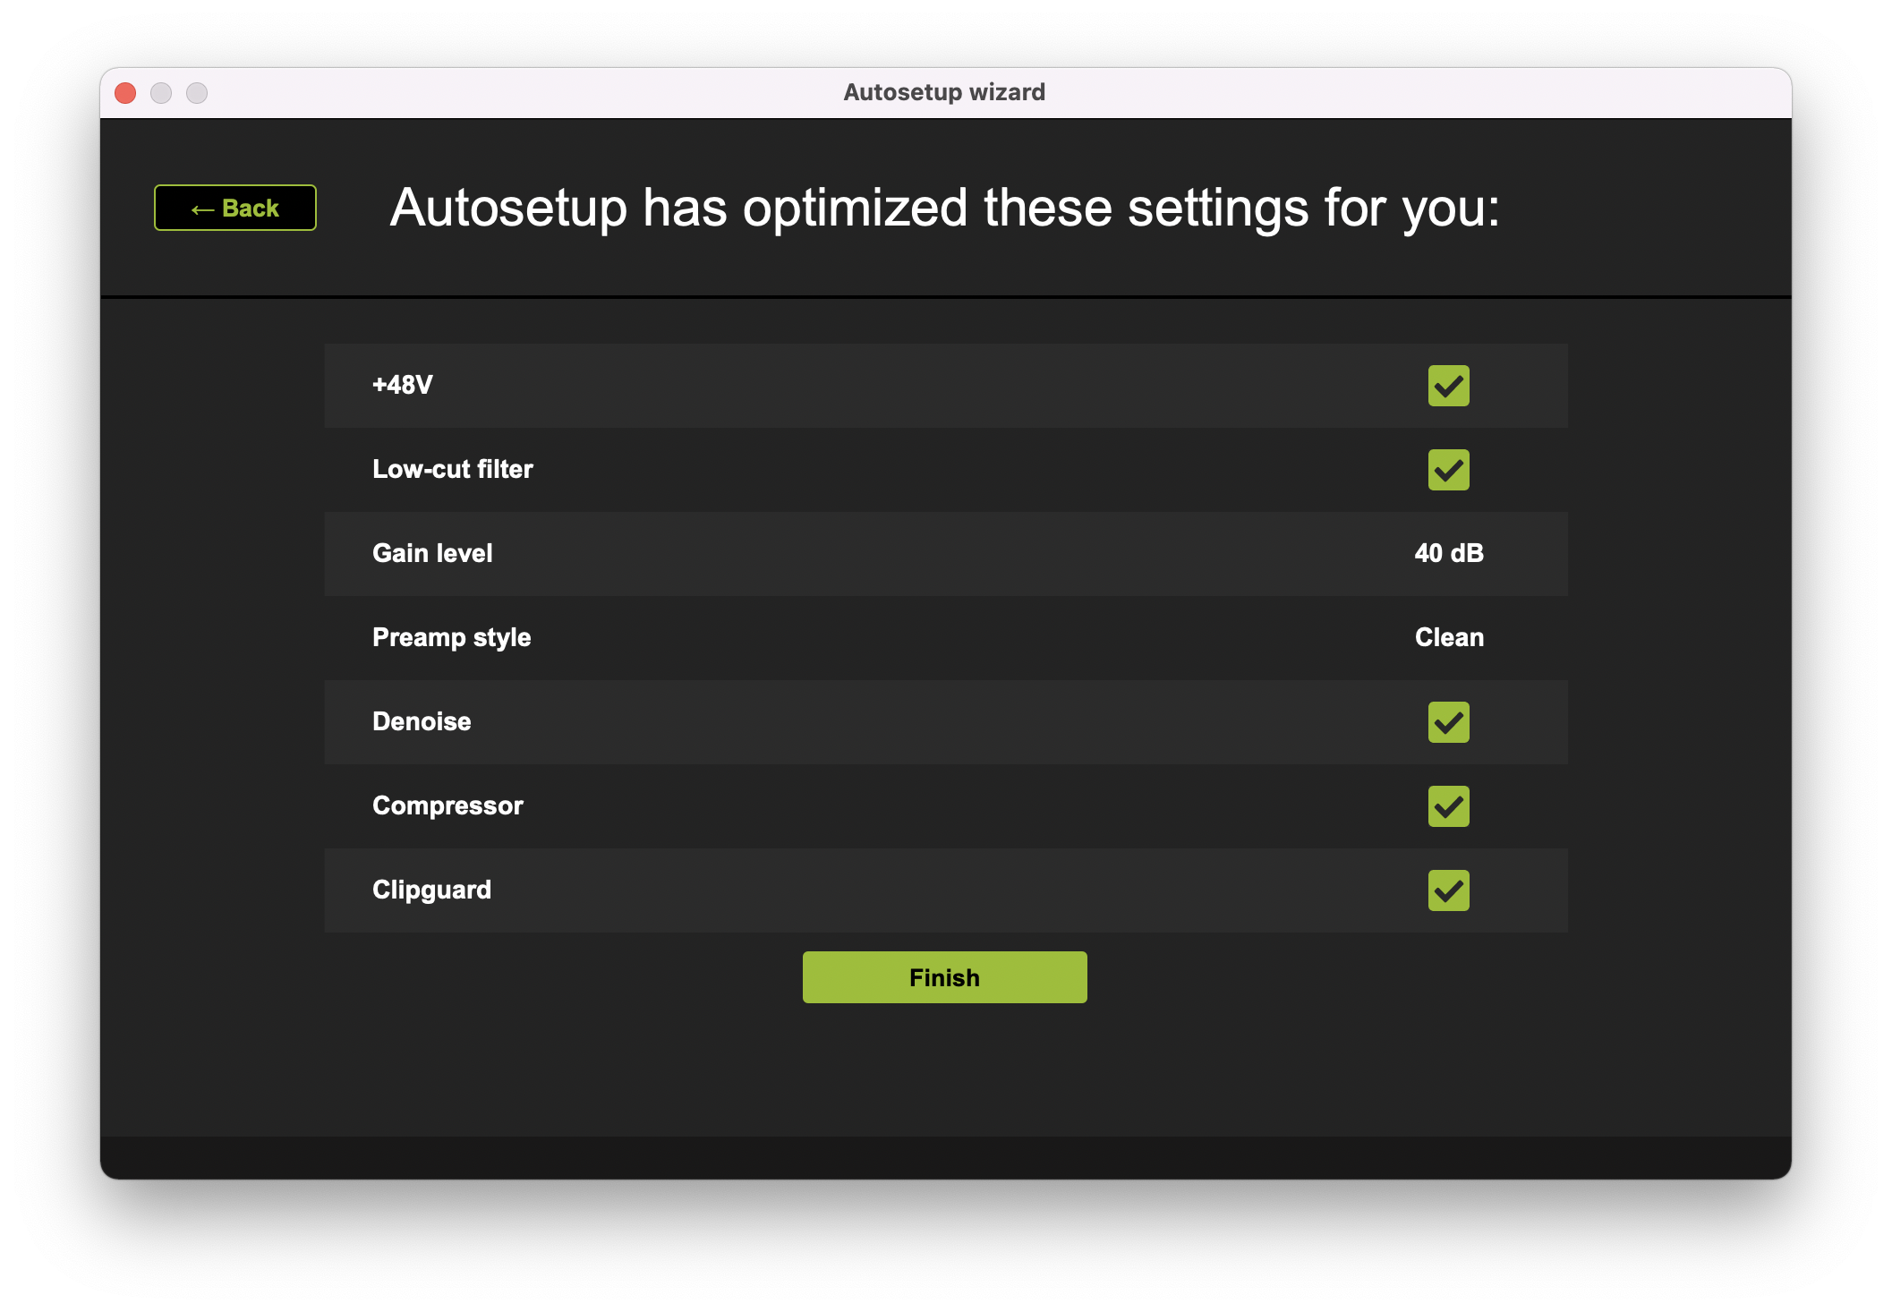Viewport: 1892px width, 1312px height.
Task: Click the Finish button
Action: (944, 977)
